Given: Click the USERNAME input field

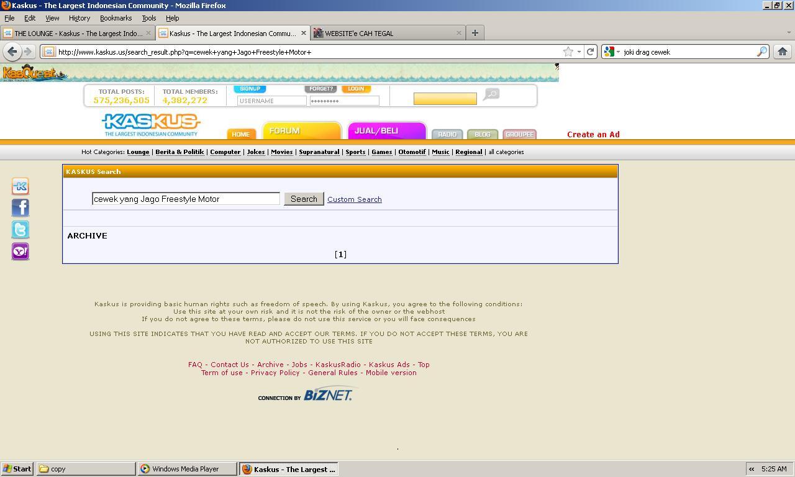Looking at the screenshot, I should pyautogui.click(x=271, y=101).
